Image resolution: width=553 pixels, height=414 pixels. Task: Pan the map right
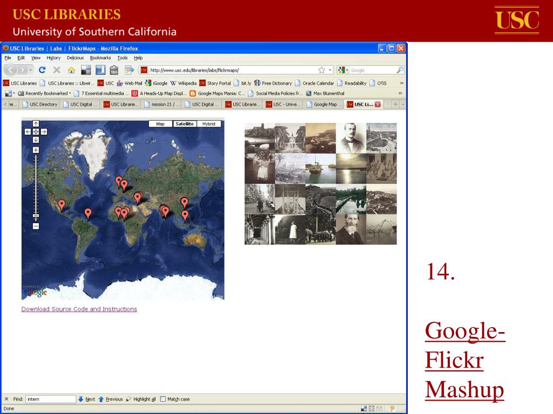click(x=44, y=132)
